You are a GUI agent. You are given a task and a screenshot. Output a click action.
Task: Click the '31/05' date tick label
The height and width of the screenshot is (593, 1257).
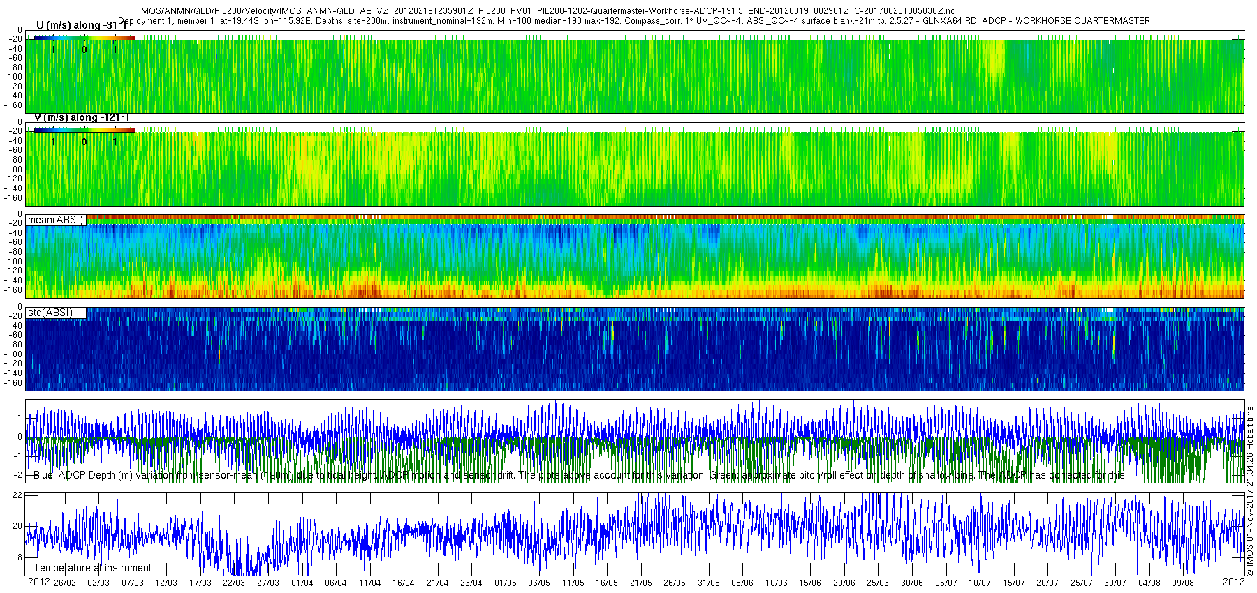click(709, 583)
